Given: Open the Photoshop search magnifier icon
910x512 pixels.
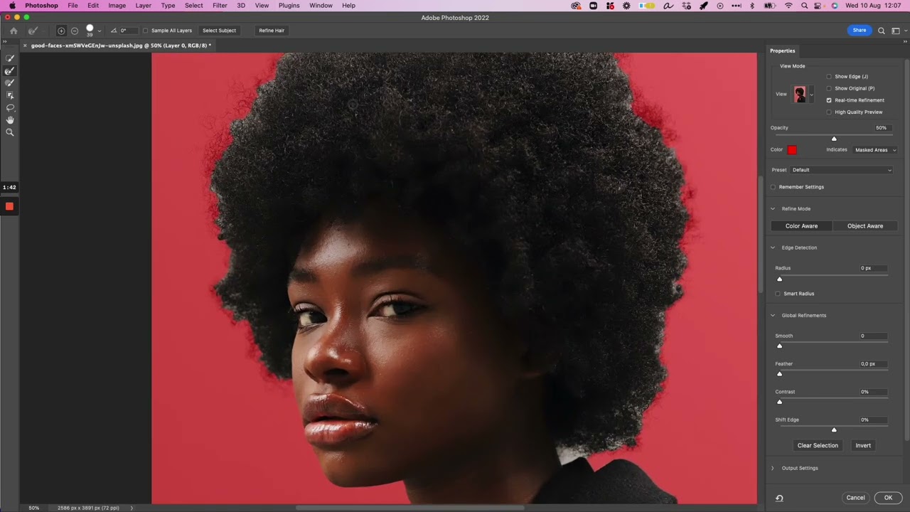Looking at the screenshot, I should tap(882, 31).
